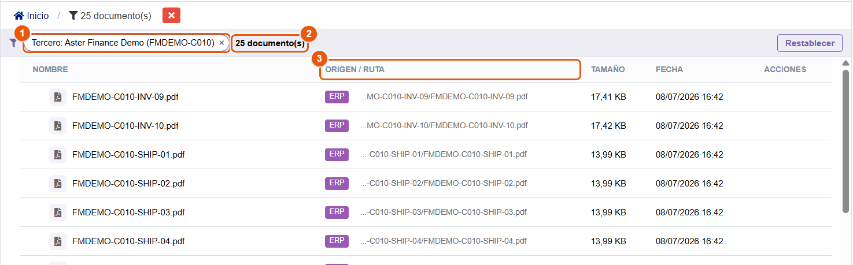Click path of FMDEMO-C010-SHIP-04.pdf
The height and width of the screenshot is (265, 853).
[x=444, y=241]
